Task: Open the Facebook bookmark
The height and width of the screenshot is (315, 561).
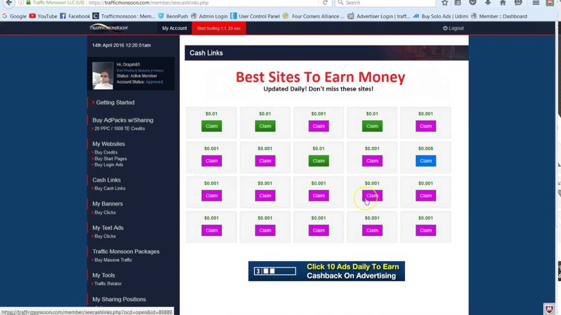Action: click(75, 16)
